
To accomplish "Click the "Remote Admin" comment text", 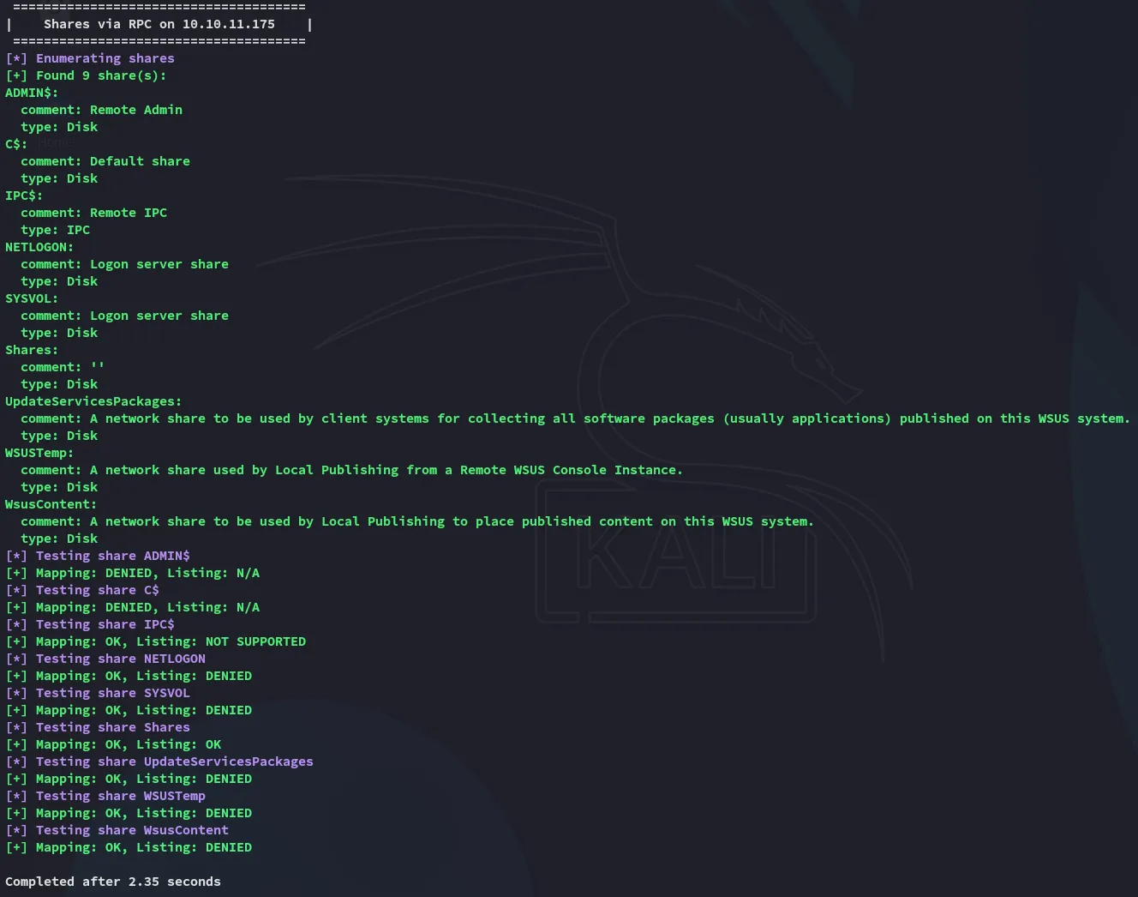I will [x=135, y=110].
